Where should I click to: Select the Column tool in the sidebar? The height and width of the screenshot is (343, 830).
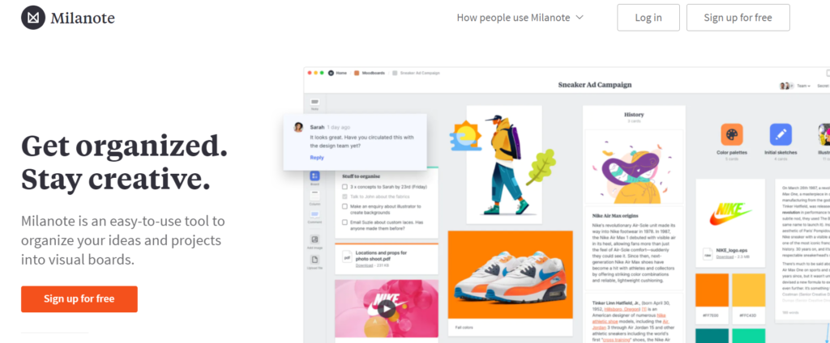pos(315,196)
